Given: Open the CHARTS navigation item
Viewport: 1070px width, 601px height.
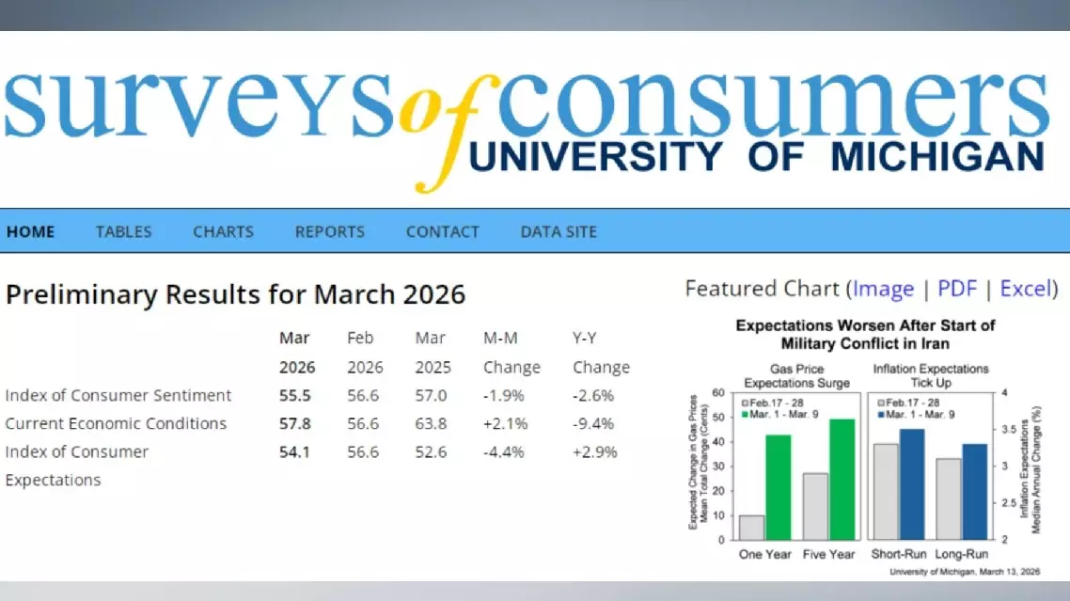Looking at the screenshot, I should point(223,231).
